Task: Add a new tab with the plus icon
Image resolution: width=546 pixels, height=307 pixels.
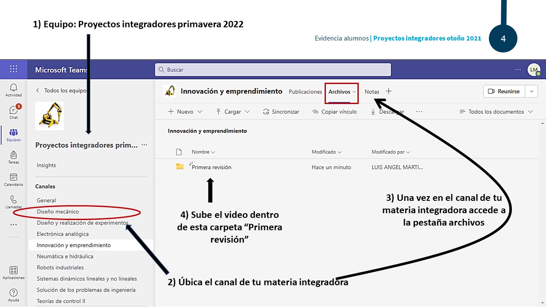Action: (389, 91)
